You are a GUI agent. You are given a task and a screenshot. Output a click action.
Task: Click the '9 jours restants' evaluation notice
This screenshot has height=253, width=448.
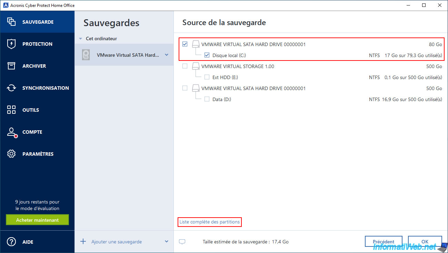click(x=37, y=205)
